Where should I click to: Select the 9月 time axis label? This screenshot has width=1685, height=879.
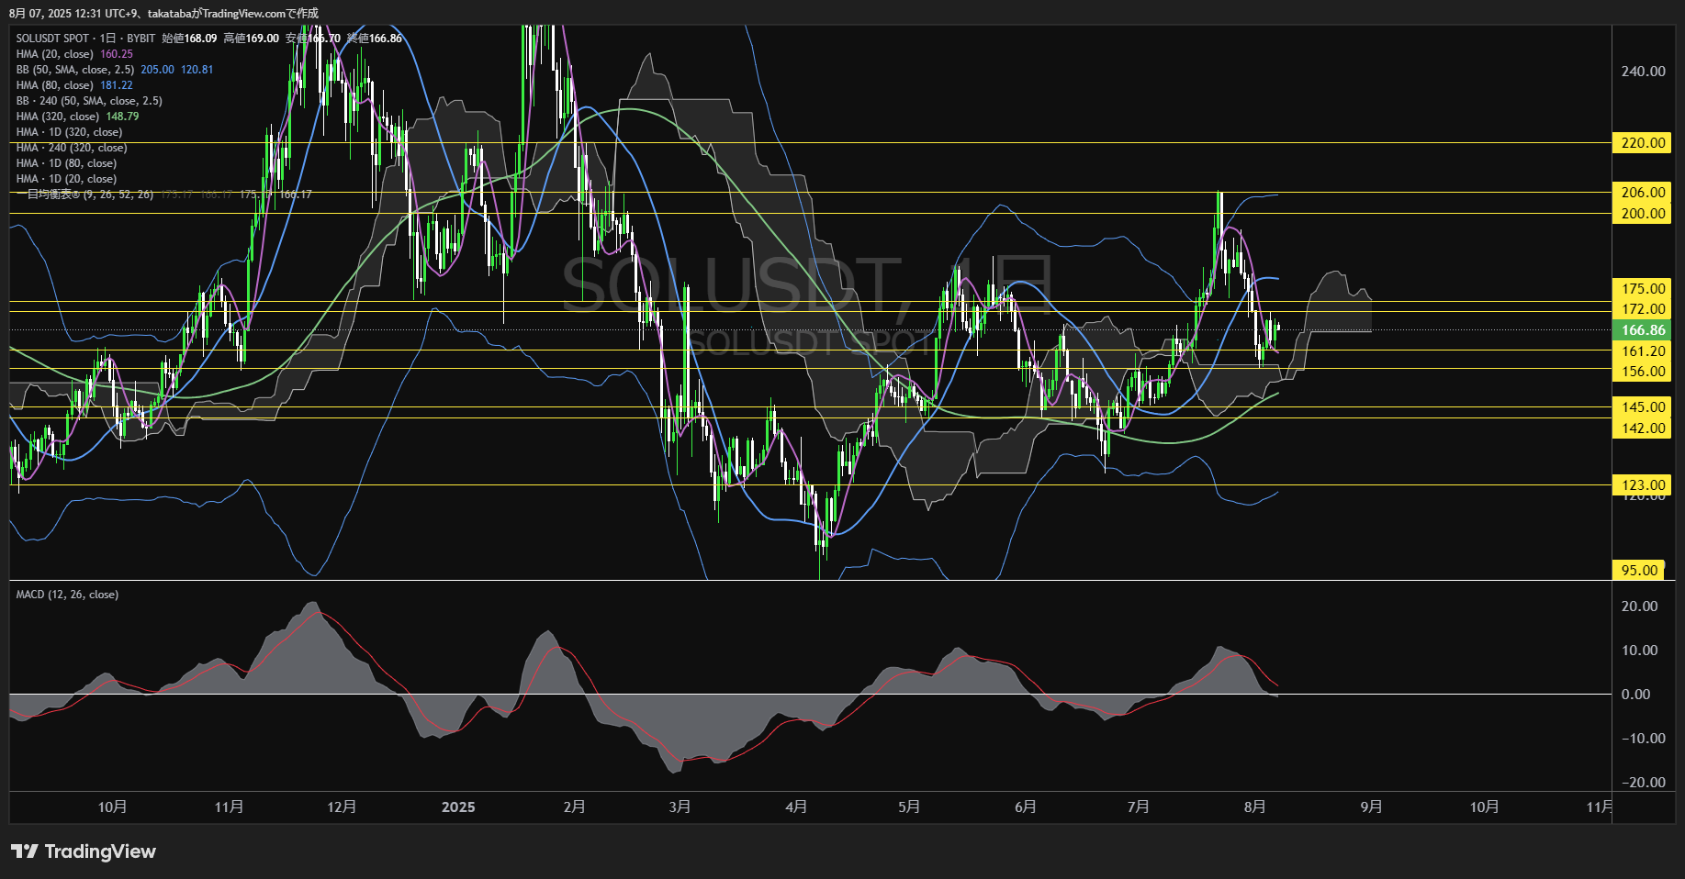point(1371,807)
